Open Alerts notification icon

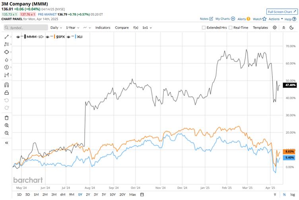coord(248,19)
